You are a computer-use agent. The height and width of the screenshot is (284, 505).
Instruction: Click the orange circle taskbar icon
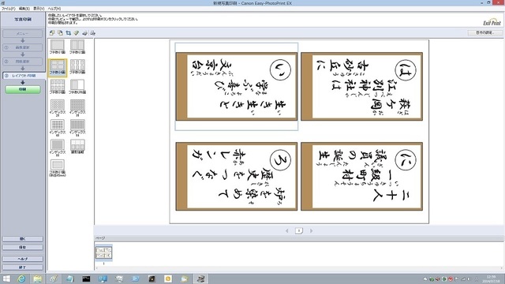(x=168, y=278)
